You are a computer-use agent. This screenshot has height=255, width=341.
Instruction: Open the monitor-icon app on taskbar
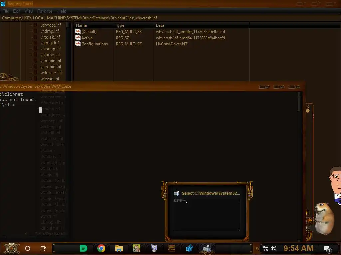pyautogui.click(x=154, y=248)
